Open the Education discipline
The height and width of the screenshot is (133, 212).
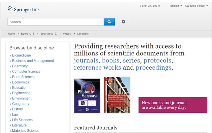20,88
